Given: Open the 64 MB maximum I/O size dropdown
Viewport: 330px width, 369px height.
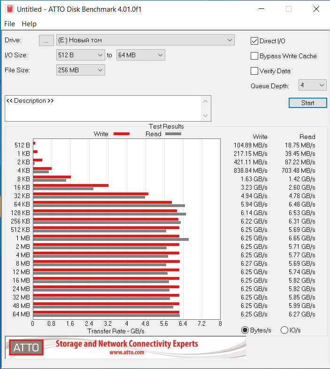Looking at the screenshot, I should [140, 55].
